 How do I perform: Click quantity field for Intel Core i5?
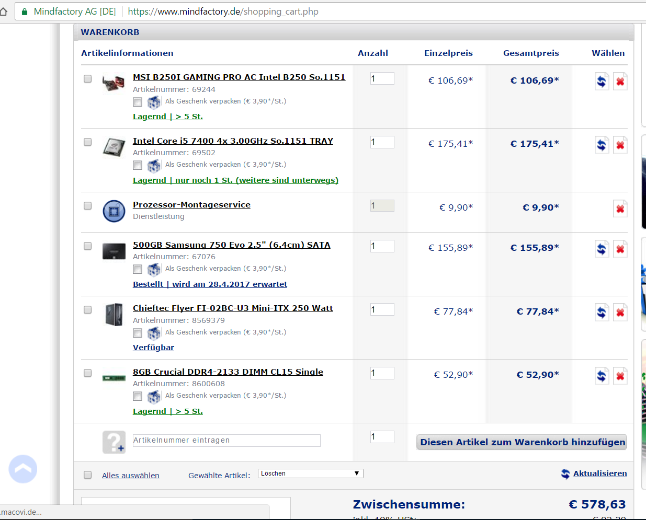pos(382,142)
